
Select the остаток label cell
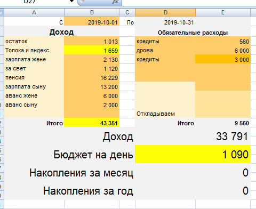pyautogui.click(x=34, y=41)
